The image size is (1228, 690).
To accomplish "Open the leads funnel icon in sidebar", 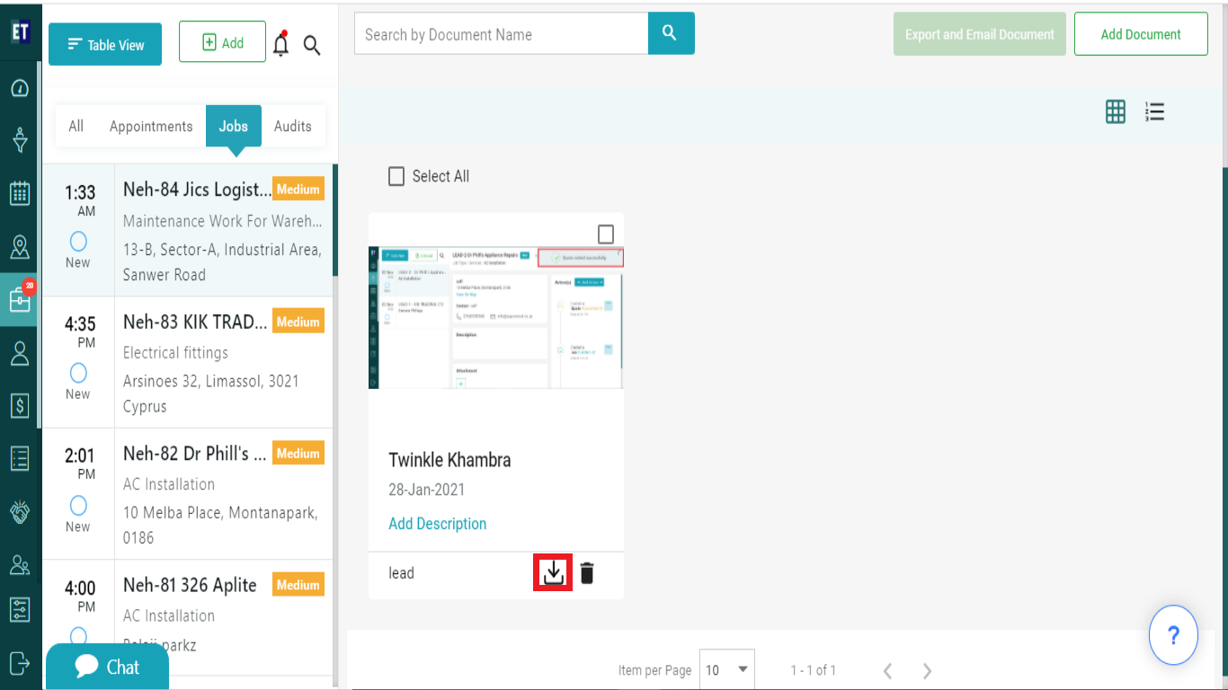I will 20,139.
